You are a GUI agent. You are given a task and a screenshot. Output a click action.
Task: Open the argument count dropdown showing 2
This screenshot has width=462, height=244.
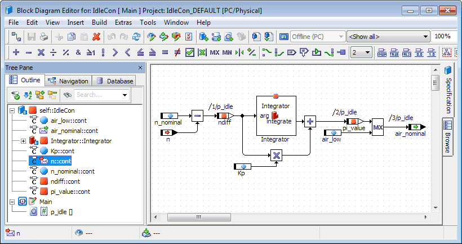click(x=361, y=53)
